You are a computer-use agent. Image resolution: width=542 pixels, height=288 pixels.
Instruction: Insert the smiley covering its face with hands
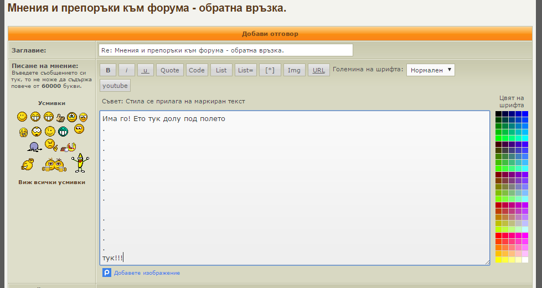pos(23,132)
